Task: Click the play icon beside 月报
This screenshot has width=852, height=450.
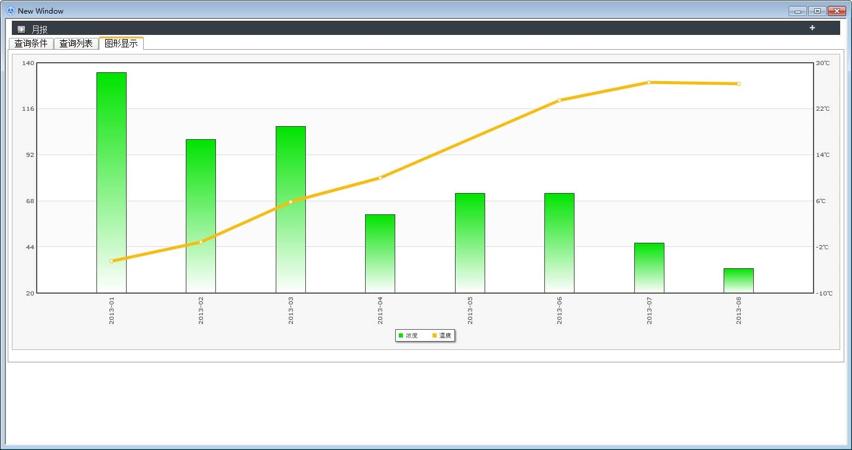Action: click(21, 29)
